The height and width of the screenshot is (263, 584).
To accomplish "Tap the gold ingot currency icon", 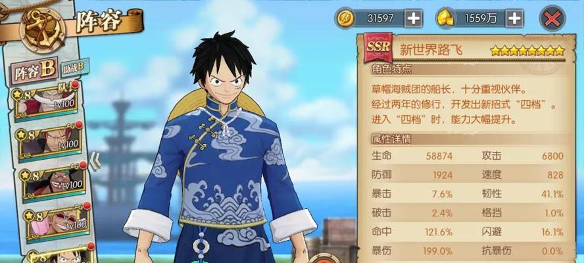I will [445, 18].
